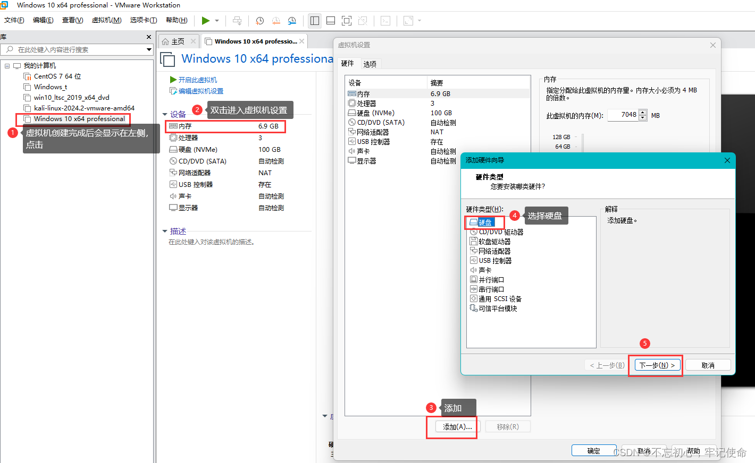Open the snapshot manager wrench icon
This screenshot has width=755, height=463.
(x=292, y=21)
